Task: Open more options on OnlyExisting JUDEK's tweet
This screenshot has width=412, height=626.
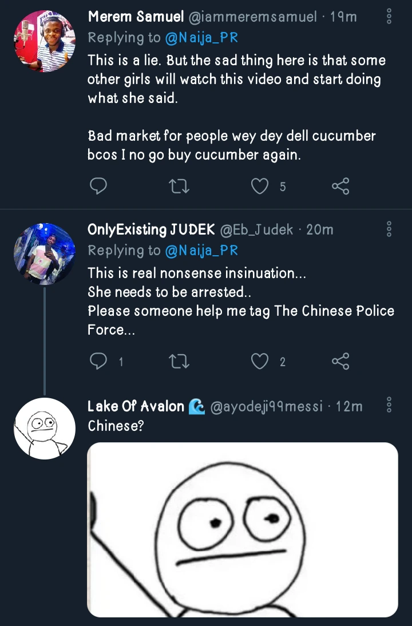Action: (389, 229)
